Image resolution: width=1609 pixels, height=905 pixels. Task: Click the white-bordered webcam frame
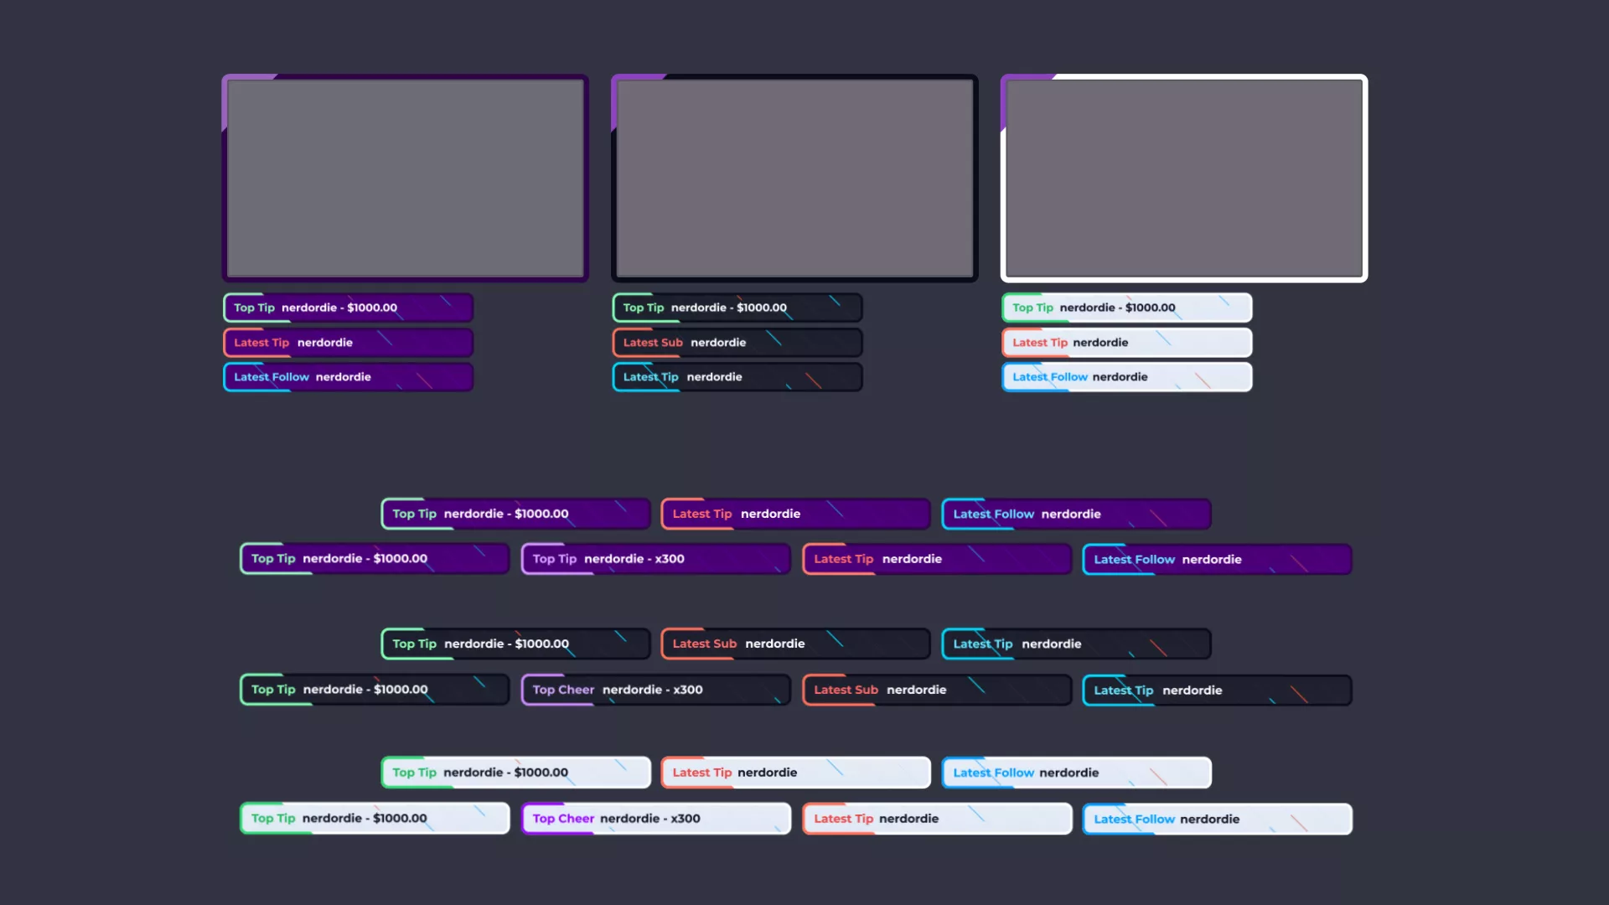click(x=1184, y=178)
